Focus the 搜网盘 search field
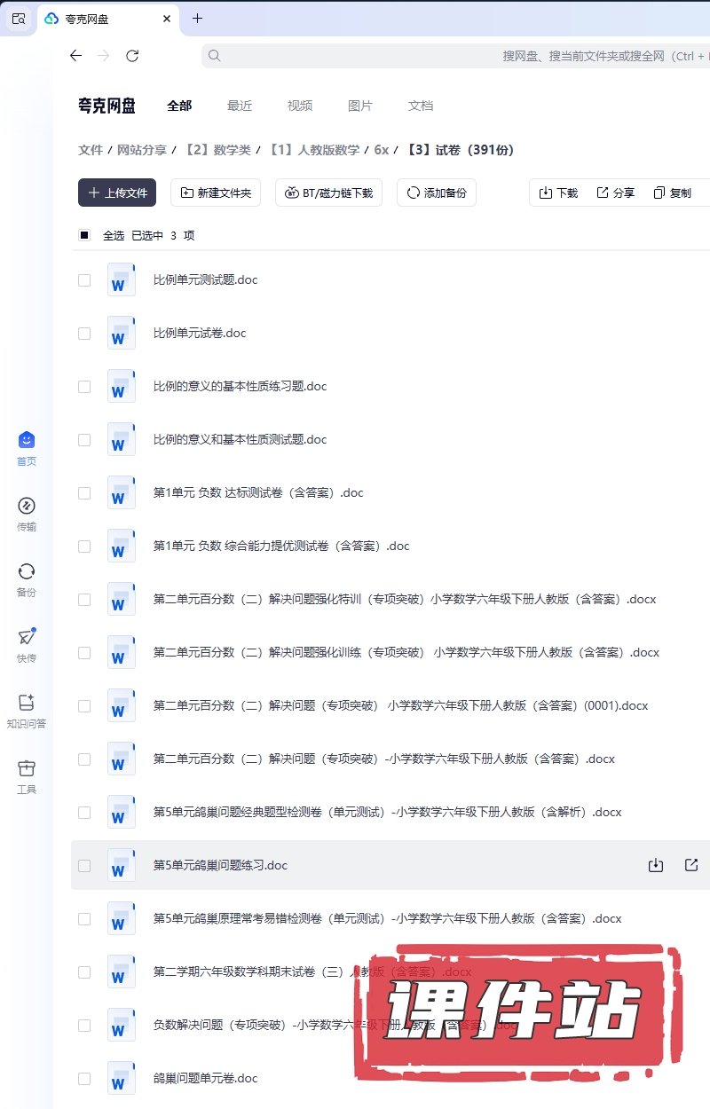Viewport: 710px width, 1109px height. click(x=444, y=56)
